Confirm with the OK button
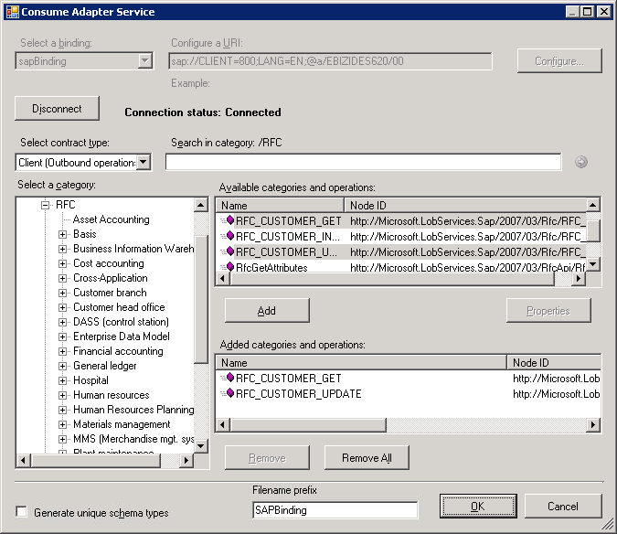 tap(477, 506)
